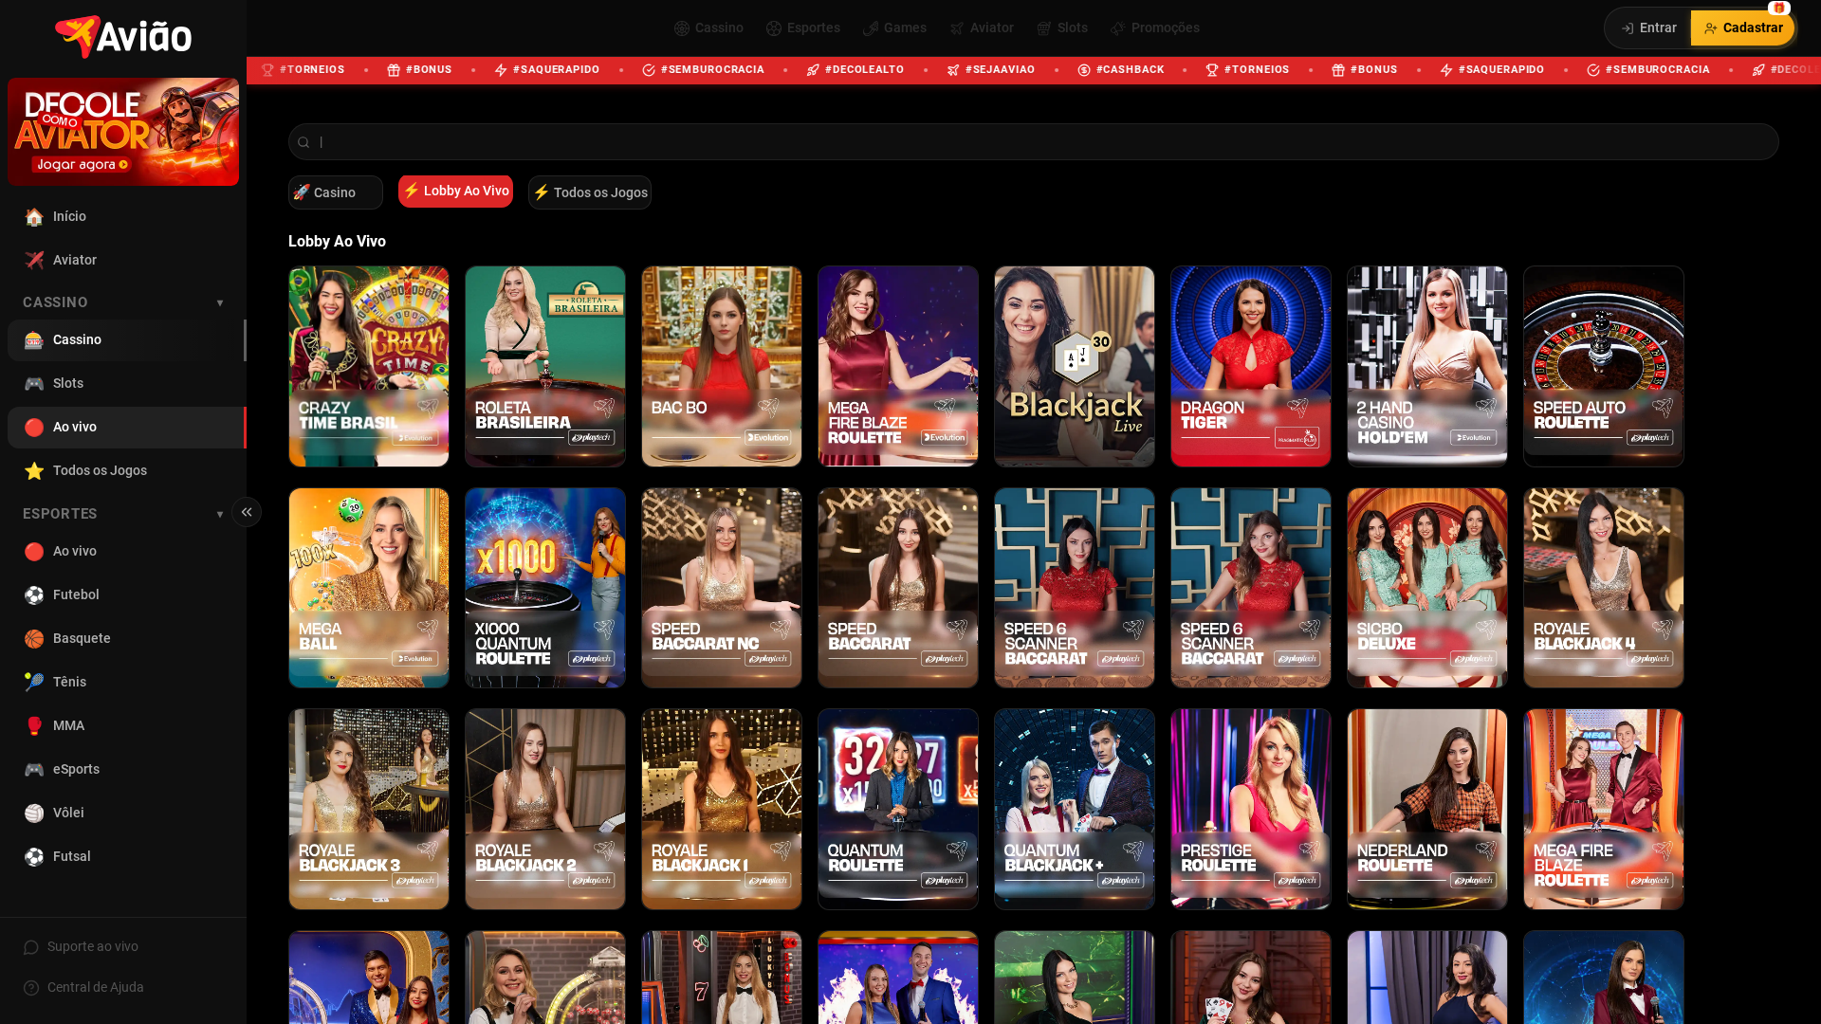
Task: Open the 2 Hand Casino Hold'em thumbnail
Action: 1427,366
